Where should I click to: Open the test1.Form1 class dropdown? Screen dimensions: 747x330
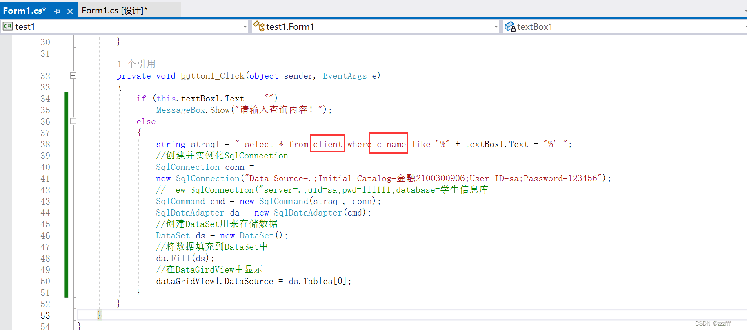(496, 27)
